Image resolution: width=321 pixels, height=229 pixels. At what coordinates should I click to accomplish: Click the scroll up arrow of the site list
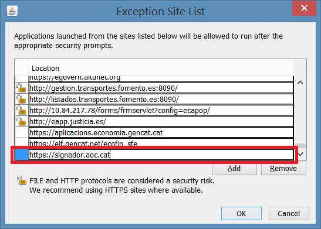[x=300, y=83]
